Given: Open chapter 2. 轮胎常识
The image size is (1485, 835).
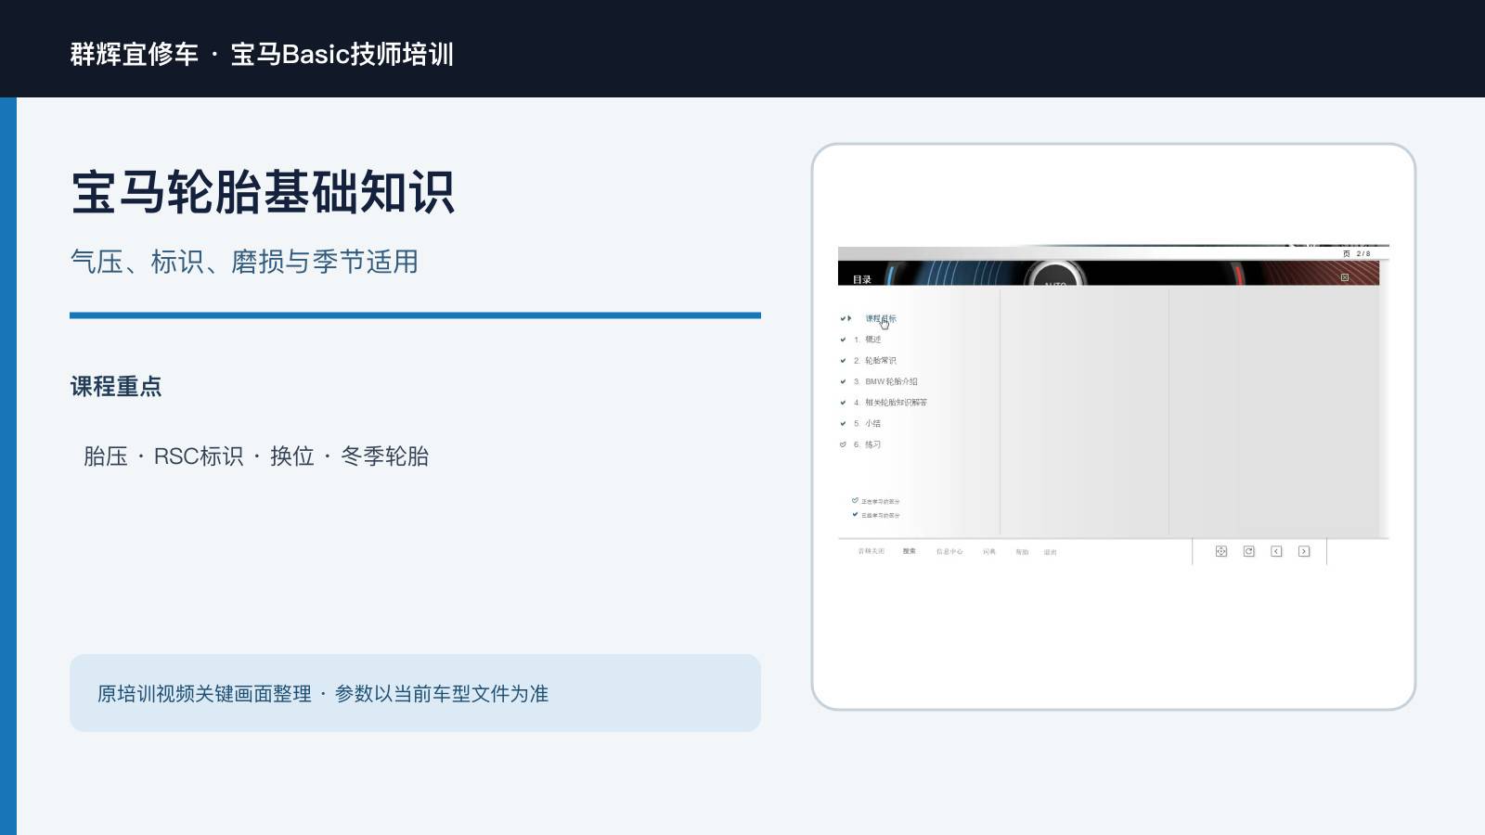Looking at the screenshot, I should click(875, 361).
